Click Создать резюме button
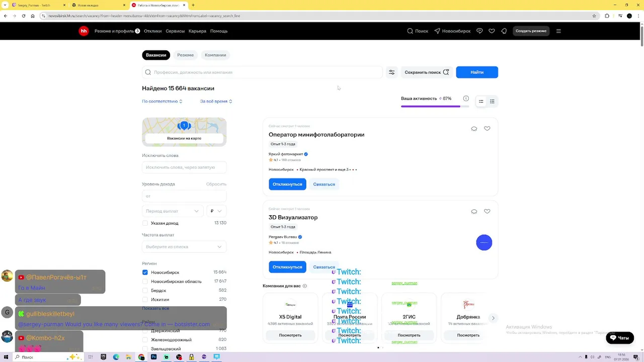The height and width of the screenshot is (362, 644). tap(531, 31)
